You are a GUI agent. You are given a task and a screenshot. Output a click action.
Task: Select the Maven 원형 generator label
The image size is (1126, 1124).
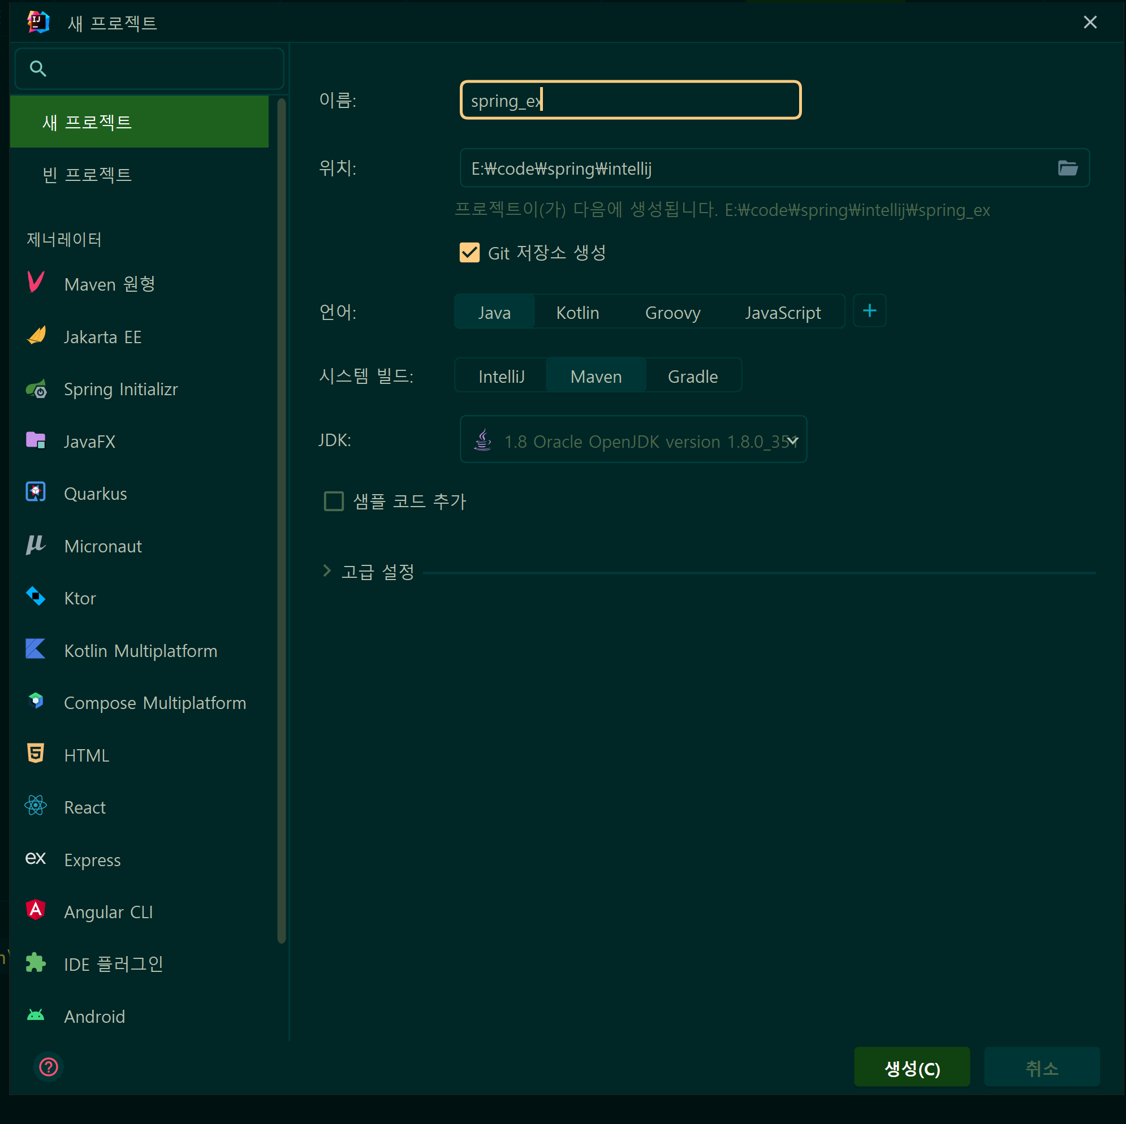110,284
